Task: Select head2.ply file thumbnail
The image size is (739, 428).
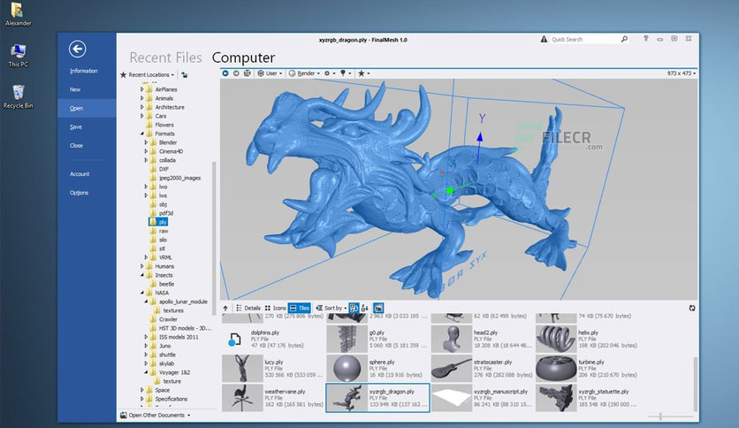Action: (x=452, y=339)
